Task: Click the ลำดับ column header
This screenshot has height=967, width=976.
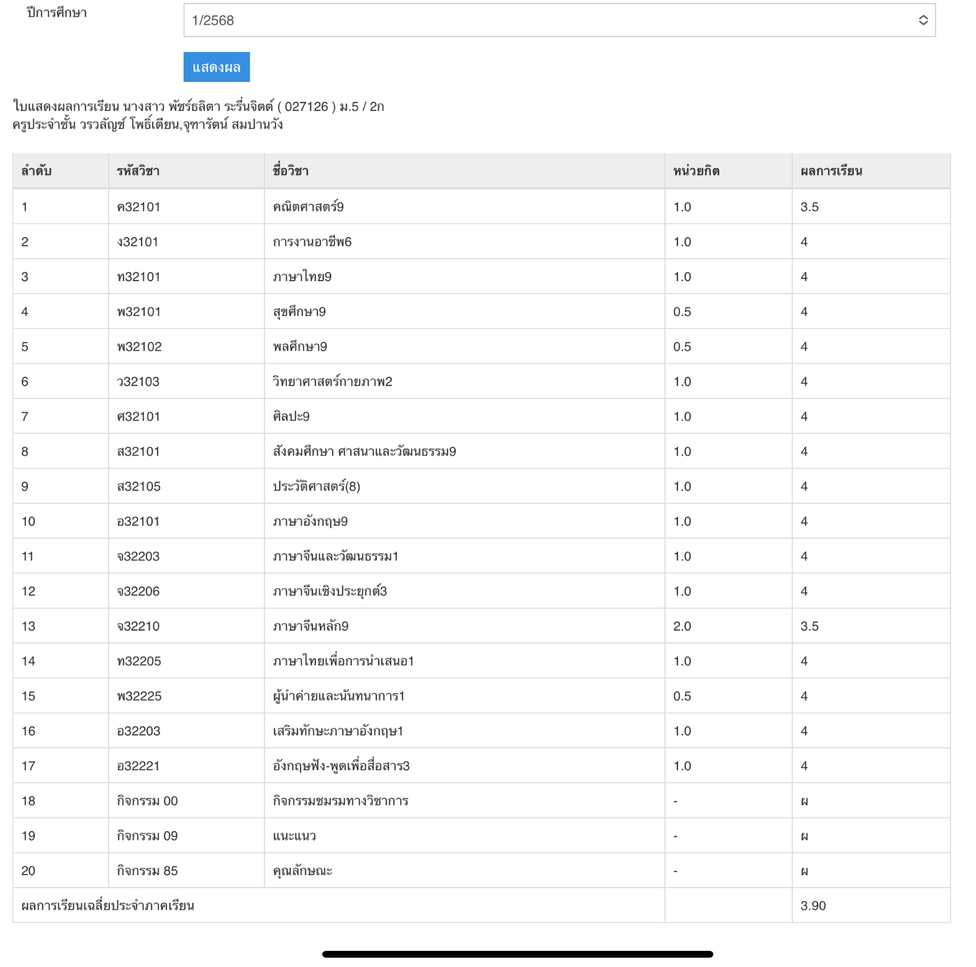Action: (x=36, y=171)
